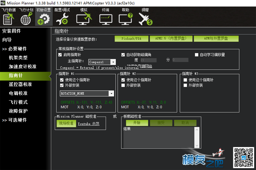Open the 查询网站 declination link
Screen dimensions: 256x170
[146, 66]
